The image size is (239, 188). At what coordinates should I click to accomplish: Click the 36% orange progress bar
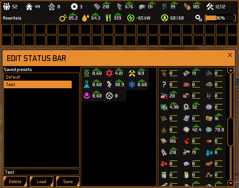tap(220, 18)
